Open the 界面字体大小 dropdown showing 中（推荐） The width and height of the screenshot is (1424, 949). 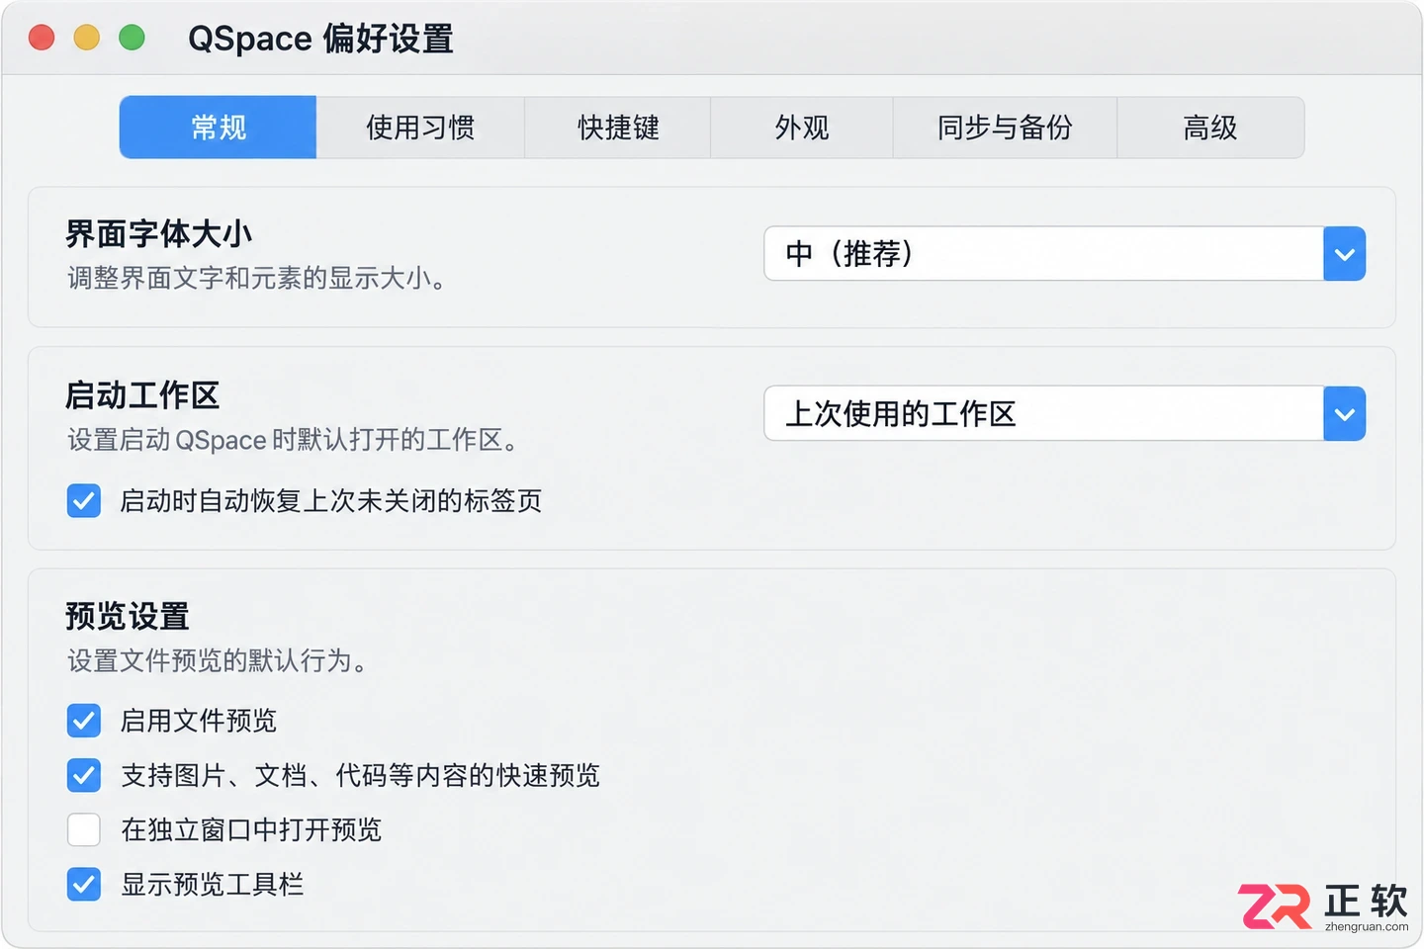click(x=1065, y=254)
